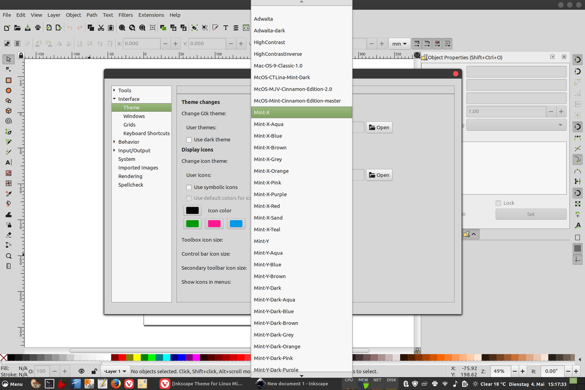Open the Path menu

click(92, 15)
